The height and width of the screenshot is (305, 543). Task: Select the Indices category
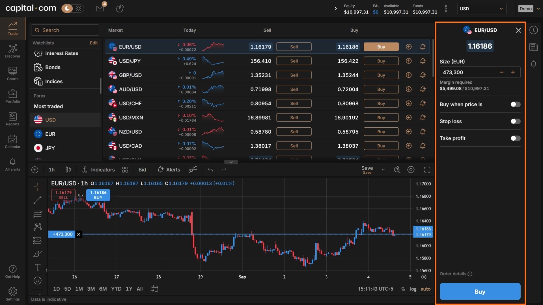(65, 81)
